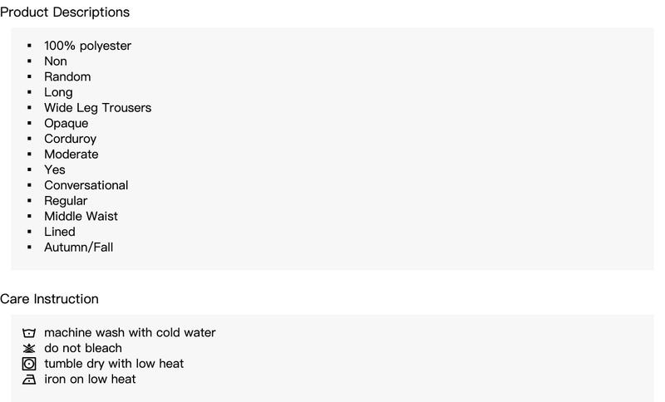The height and width of the screenshot is (402, 665).
Task: Select the Care Instruction heading
Action: [49, 299]
